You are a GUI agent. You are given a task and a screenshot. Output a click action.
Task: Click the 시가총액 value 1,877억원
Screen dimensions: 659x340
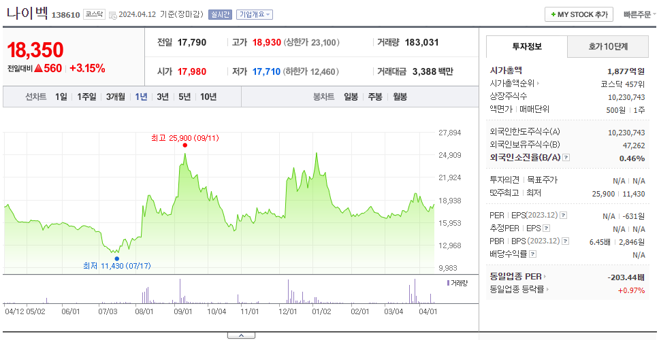626,71
